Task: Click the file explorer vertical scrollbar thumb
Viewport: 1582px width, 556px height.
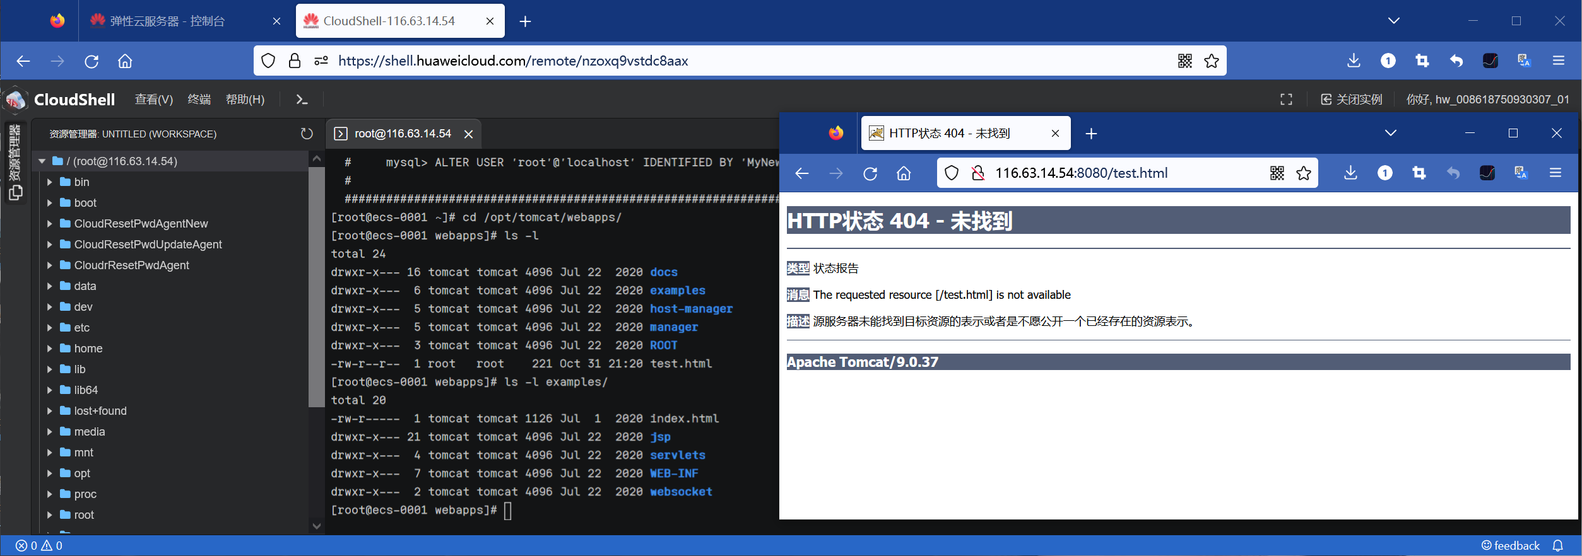Action: pyautogui.click(x=317, y=286)
